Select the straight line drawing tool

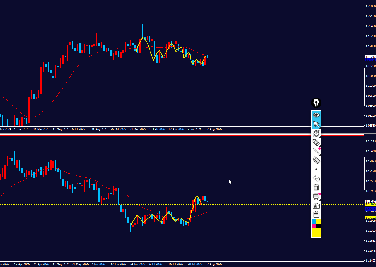tap(316, 151)
